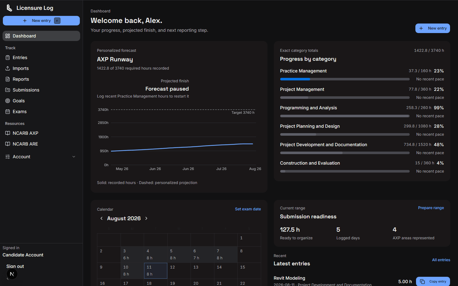Click the 127.5 h Ready to organize value

[x=290, y=229]
